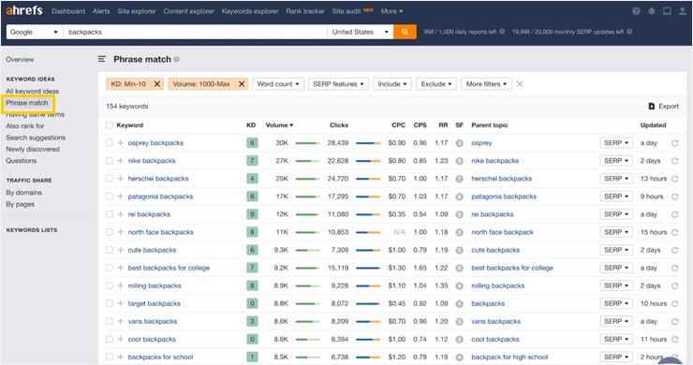The image size is (693, 365).
Task: Select Questions in the sidebar
Action: click(22, 160)
